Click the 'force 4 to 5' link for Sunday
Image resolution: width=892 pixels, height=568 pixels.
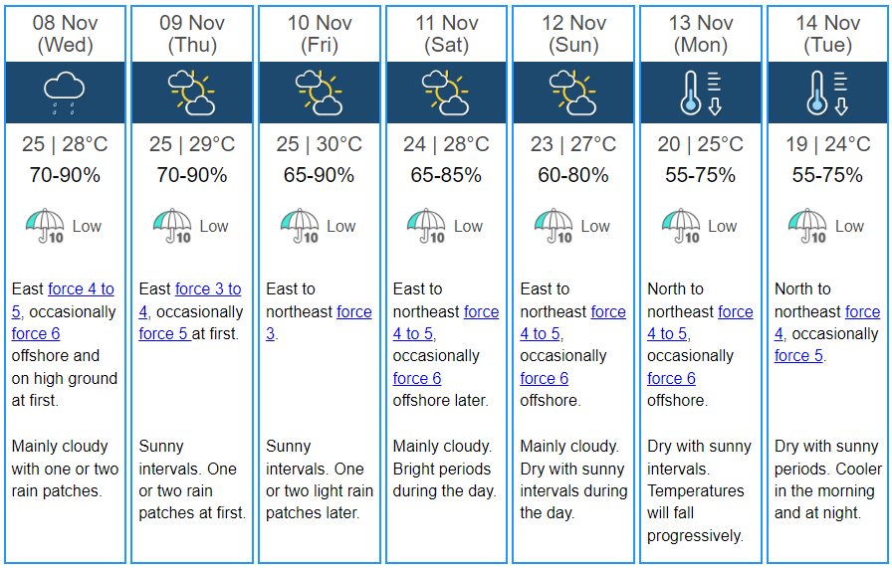(x=572, y=322)
